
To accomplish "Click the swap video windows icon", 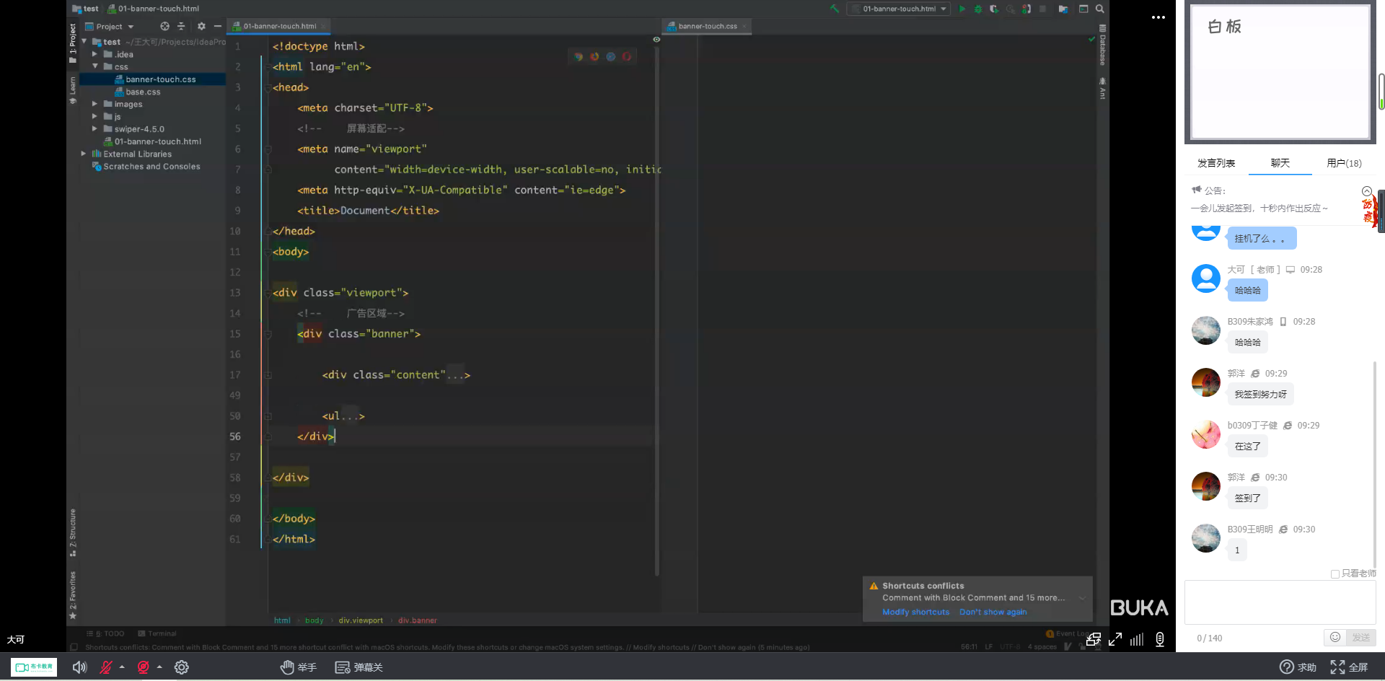I will (1094, 639).
